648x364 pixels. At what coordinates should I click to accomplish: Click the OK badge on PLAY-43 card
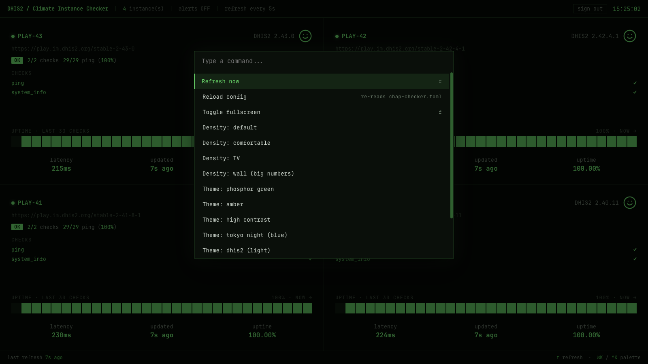tap(17, 60)
